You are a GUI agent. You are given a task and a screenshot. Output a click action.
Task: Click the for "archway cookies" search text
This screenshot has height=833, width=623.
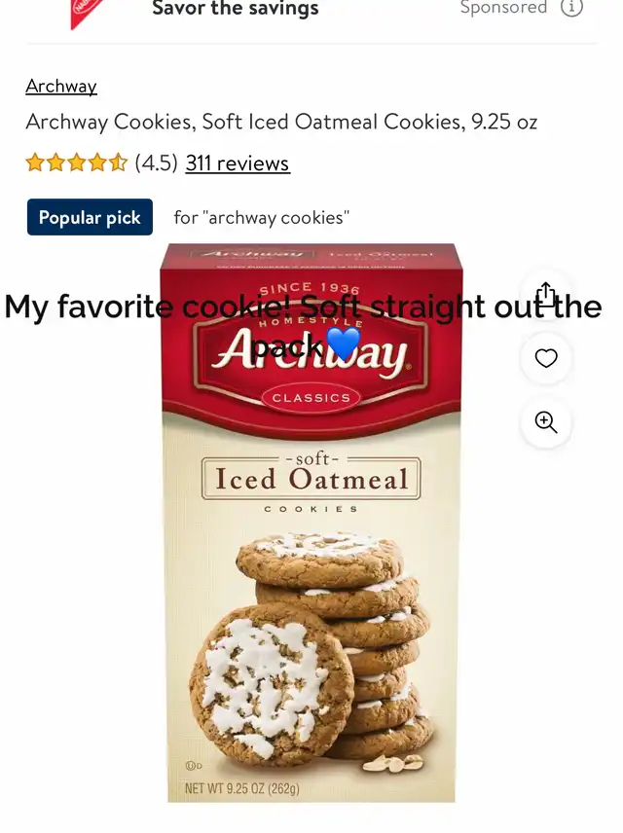tap(262, 218)
